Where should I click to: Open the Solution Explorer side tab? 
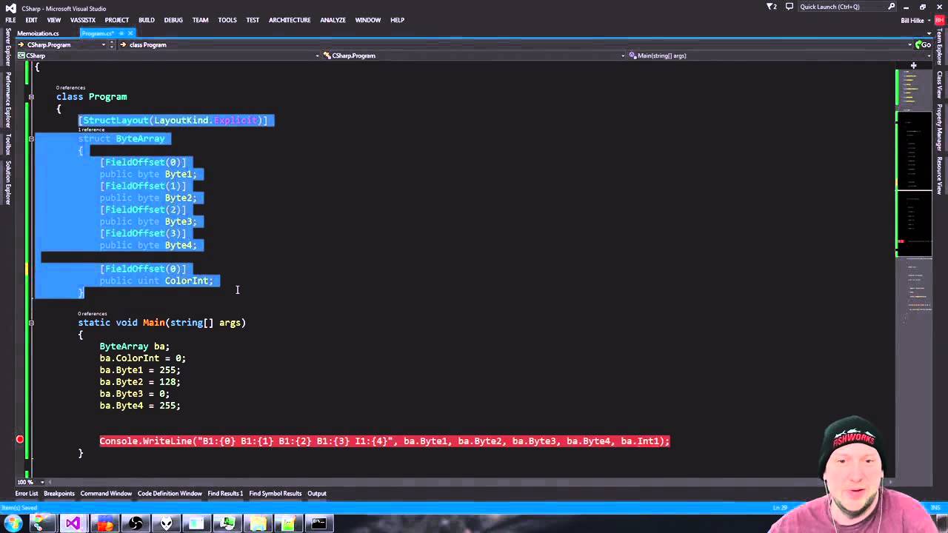8,183
